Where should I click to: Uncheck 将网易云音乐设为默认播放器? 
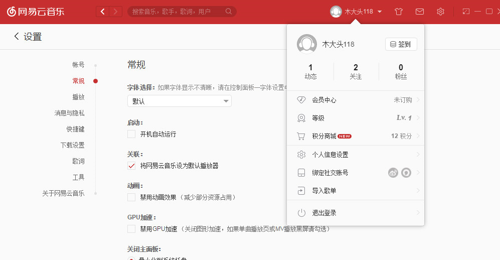[131, 166]
